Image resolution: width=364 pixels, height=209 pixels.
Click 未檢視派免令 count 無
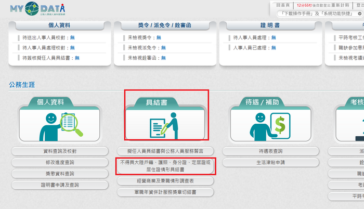163,48
